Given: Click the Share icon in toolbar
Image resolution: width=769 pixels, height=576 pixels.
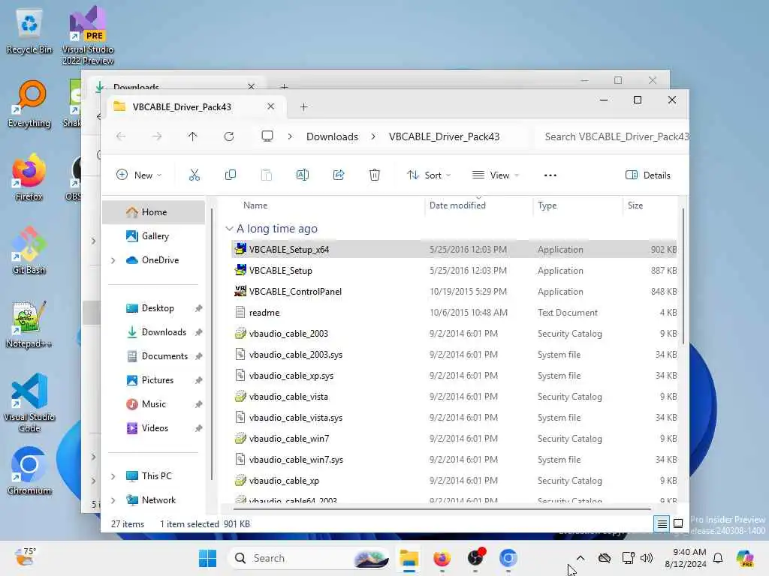Looking at the screenshot, I should (x=339, y=175).
